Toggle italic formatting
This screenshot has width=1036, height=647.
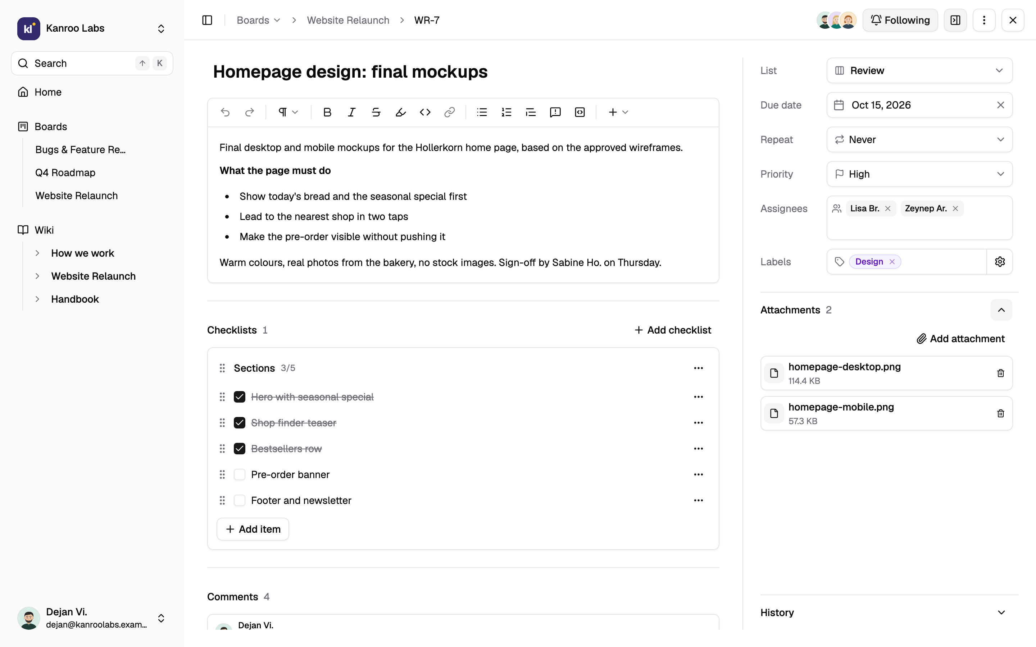tap(351, 112)
